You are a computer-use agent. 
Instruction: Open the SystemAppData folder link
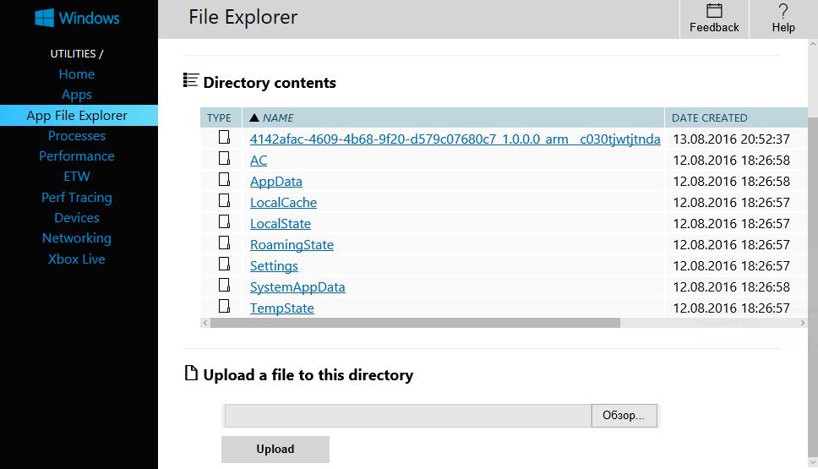click(x=297, y=287)
